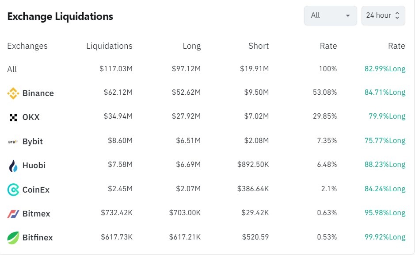Open the Huobi exchange link

34,166
